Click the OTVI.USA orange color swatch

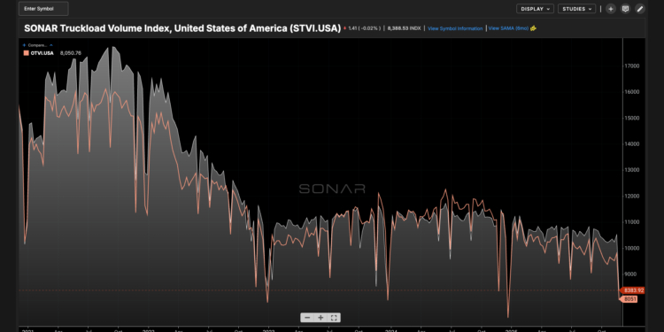(x=26, y=53)
